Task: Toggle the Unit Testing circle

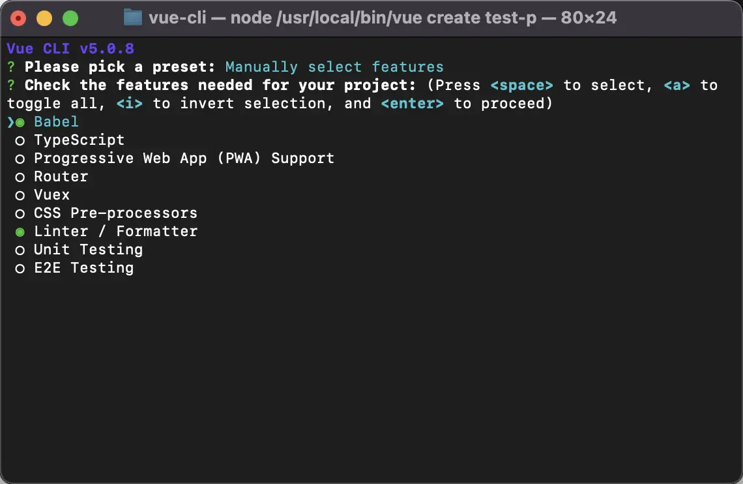Action: (x=20, y=250)
